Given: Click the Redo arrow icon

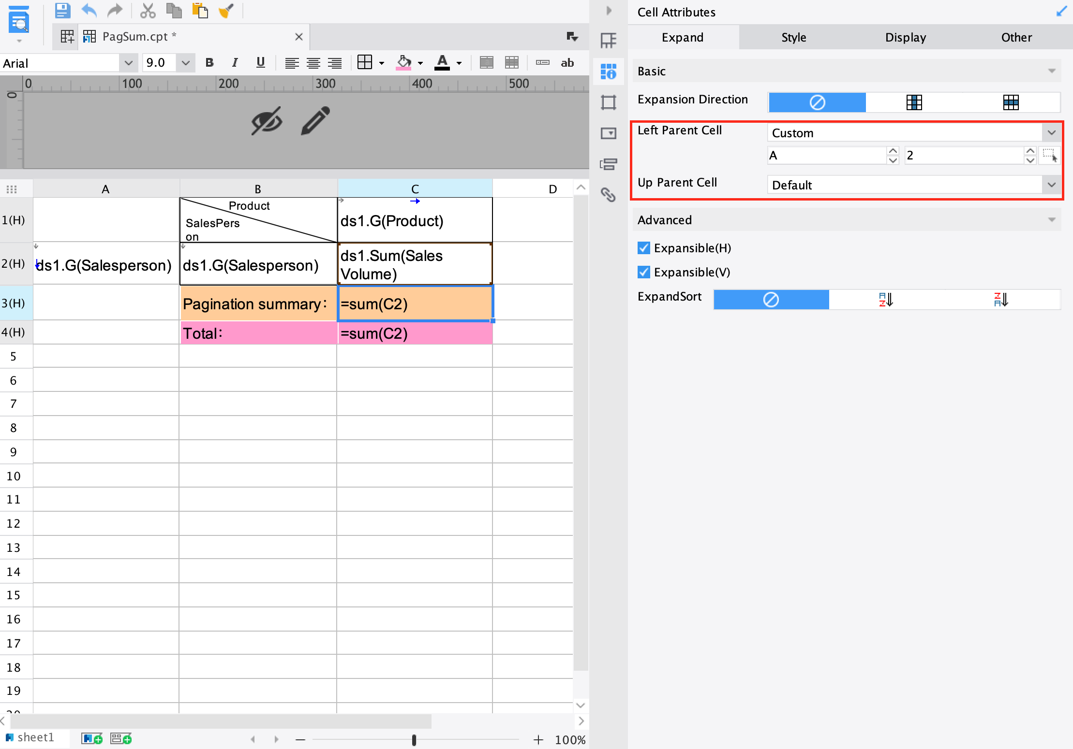Looking at the screenshot, I should [115, 10].
